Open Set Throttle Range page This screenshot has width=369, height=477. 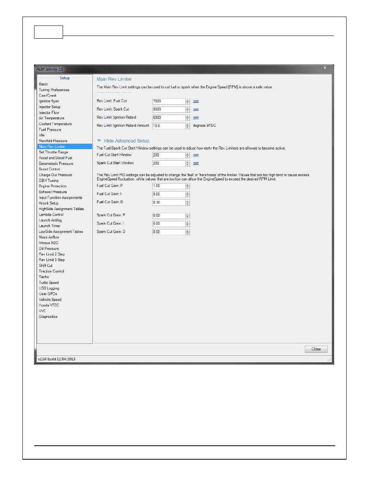click(x=53, y=152)
